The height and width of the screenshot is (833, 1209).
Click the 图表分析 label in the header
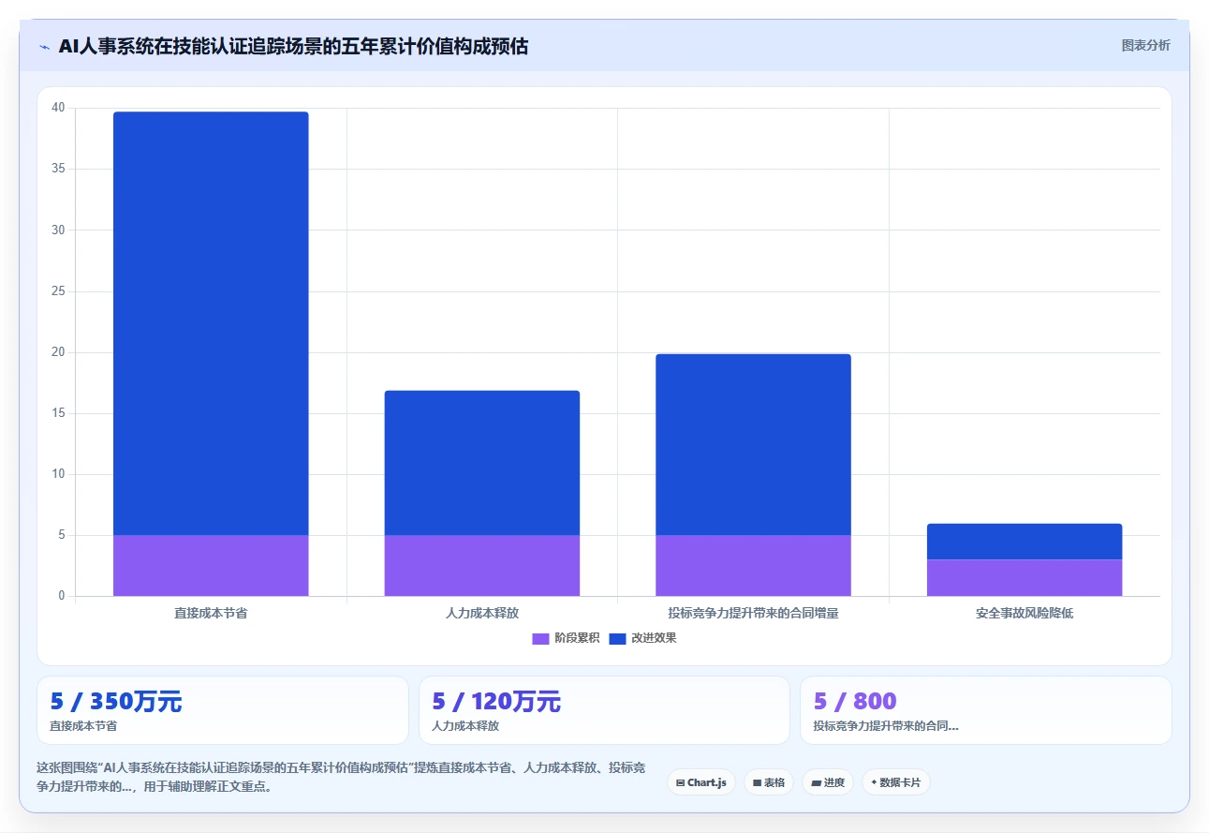coord(1145,45)
